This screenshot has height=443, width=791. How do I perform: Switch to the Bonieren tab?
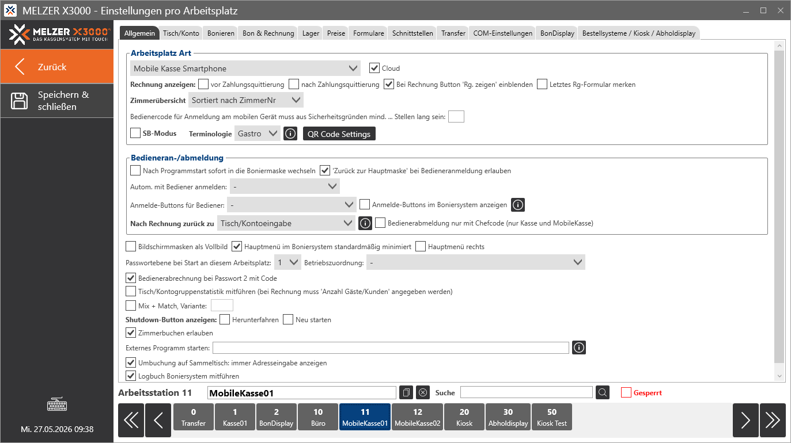(x=221, y=33)
